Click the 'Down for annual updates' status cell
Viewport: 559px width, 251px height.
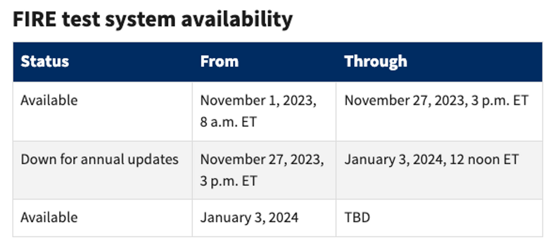point(99,159)
